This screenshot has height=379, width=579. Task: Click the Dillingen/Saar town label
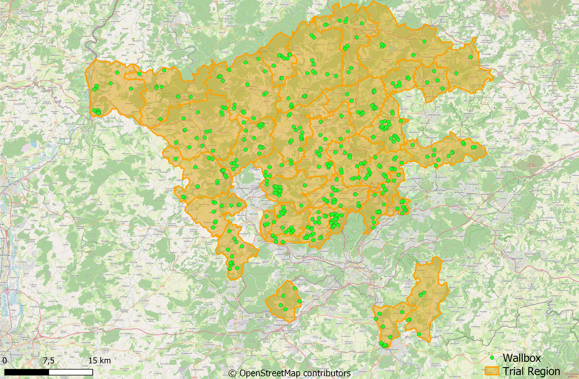(243, 188)
